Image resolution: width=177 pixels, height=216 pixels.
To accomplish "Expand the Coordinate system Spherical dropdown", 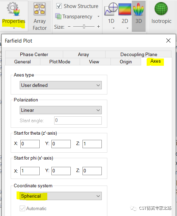I will [61, 196].
